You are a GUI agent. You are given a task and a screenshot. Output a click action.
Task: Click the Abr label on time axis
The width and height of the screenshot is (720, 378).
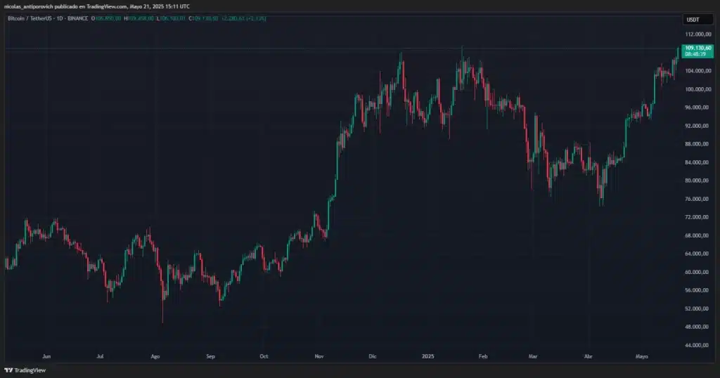(589, 356)
